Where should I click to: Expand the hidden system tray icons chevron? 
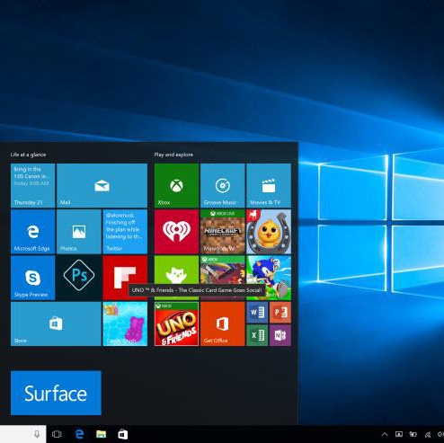coord(385,434)
